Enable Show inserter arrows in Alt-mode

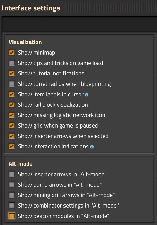(x=11, y=174)
